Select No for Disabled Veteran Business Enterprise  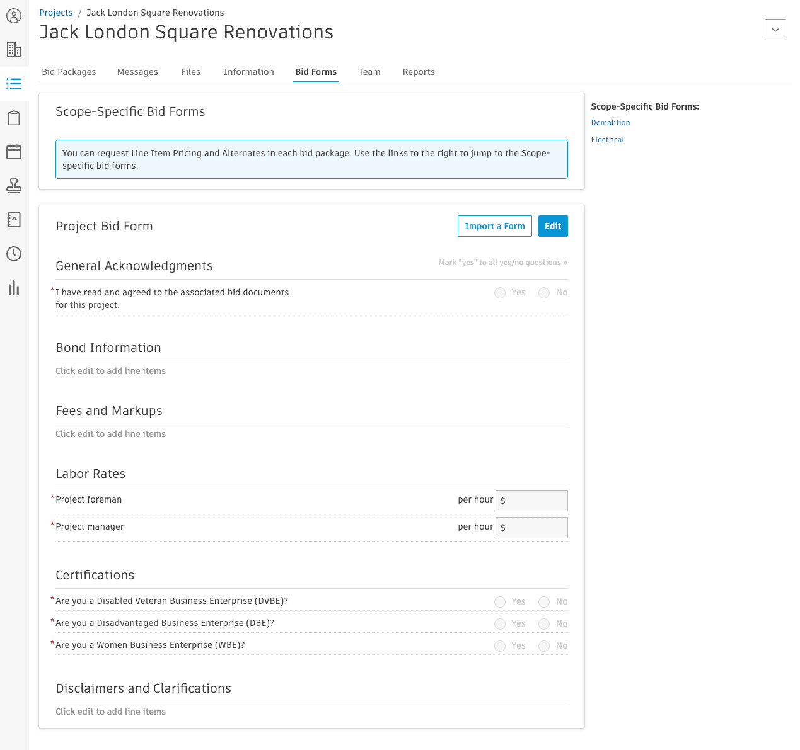[x=544, y=602]
